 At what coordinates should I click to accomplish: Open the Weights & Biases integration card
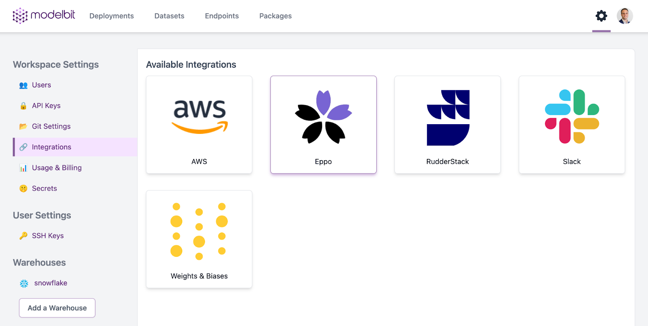(199, 239)
